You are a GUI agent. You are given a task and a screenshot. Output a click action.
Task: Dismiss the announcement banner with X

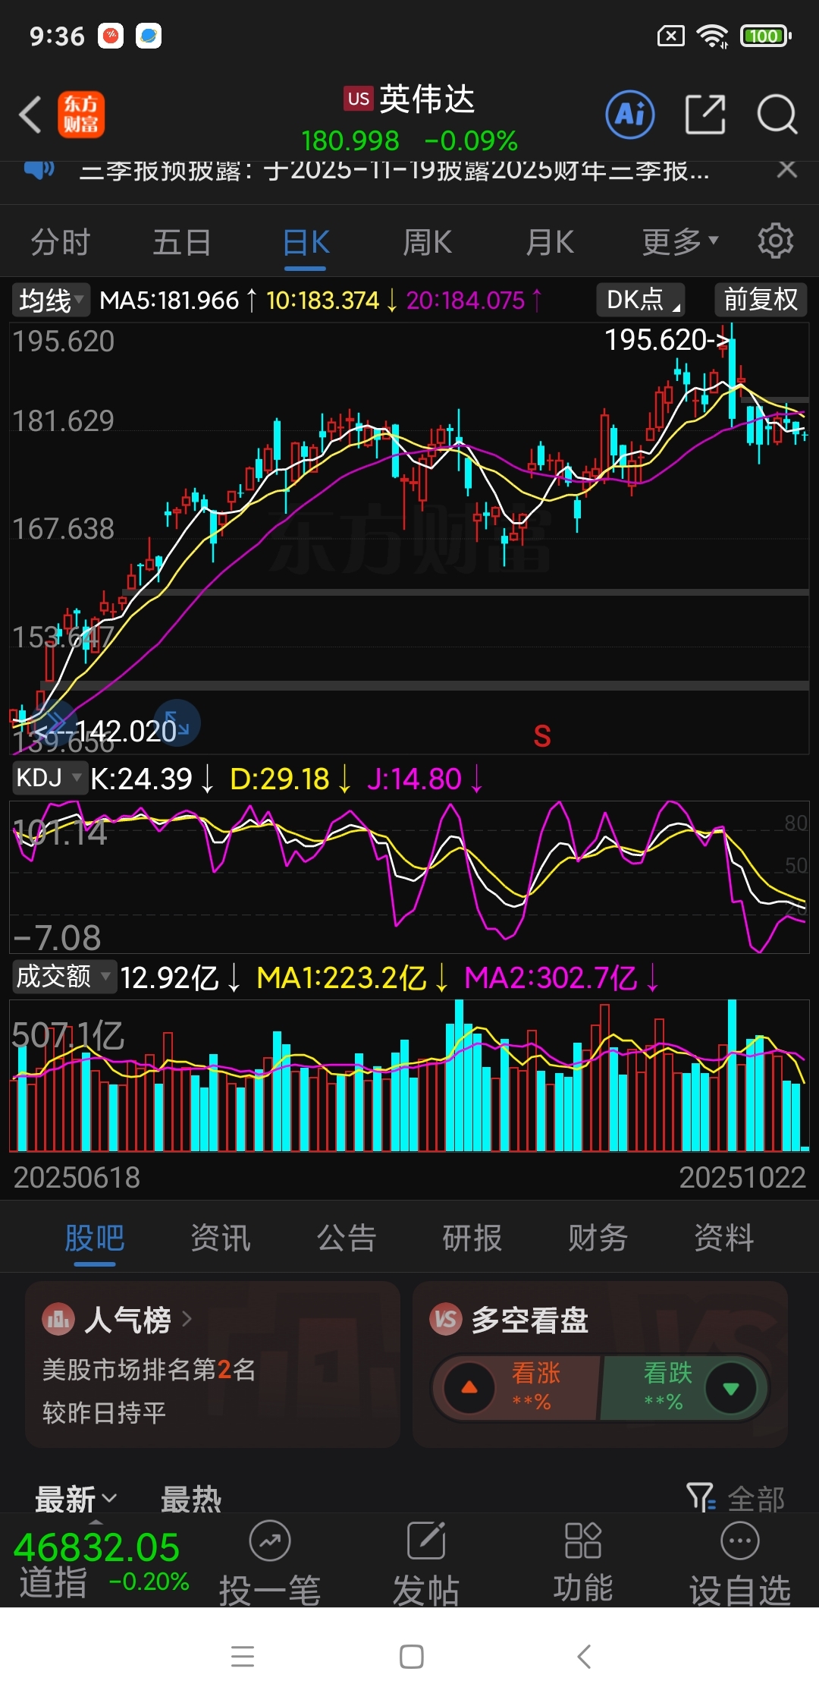787,169
